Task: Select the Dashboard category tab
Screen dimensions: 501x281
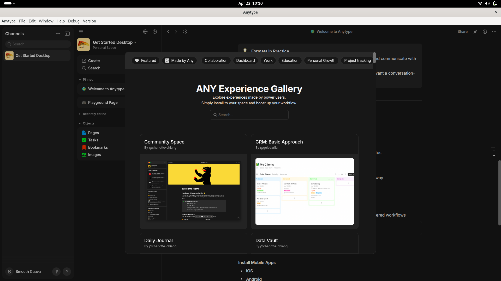Action: (246, 61)
